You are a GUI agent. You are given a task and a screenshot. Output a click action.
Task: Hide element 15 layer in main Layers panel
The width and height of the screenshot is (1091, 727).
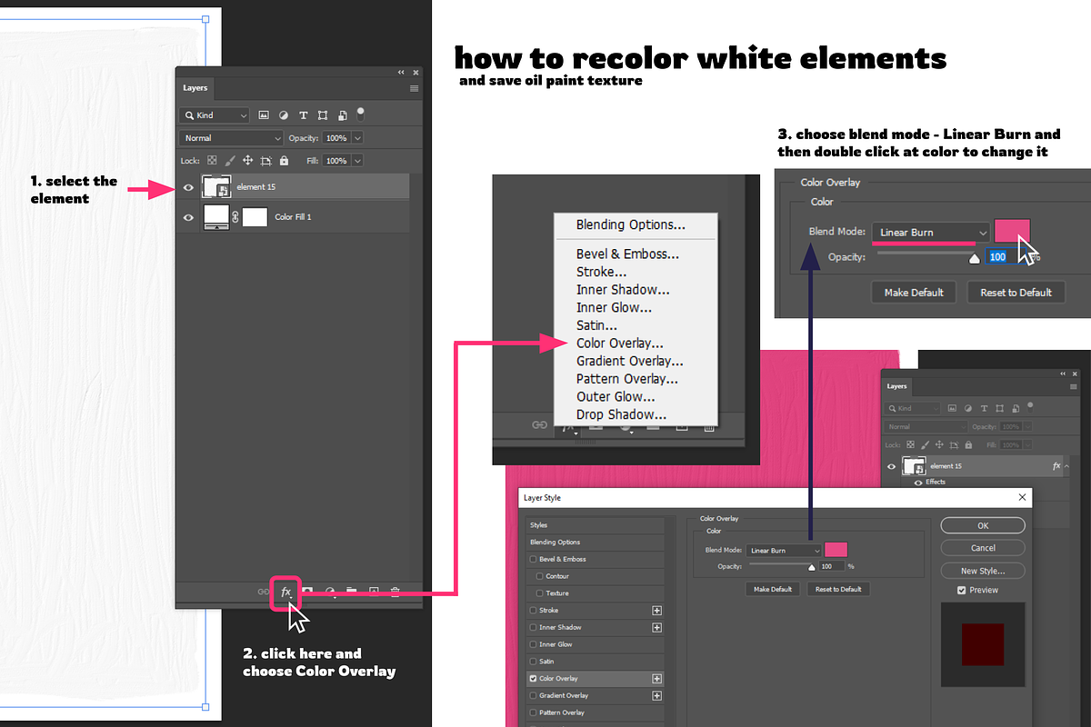coord(188,187)
